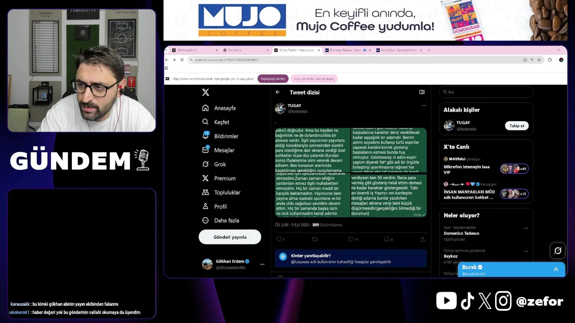
Task: Go to Profil page
Action: coord(215,206)
